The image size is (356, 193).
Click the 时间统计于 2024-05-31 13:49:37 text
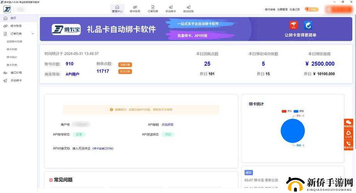click(x=71, y=54)
